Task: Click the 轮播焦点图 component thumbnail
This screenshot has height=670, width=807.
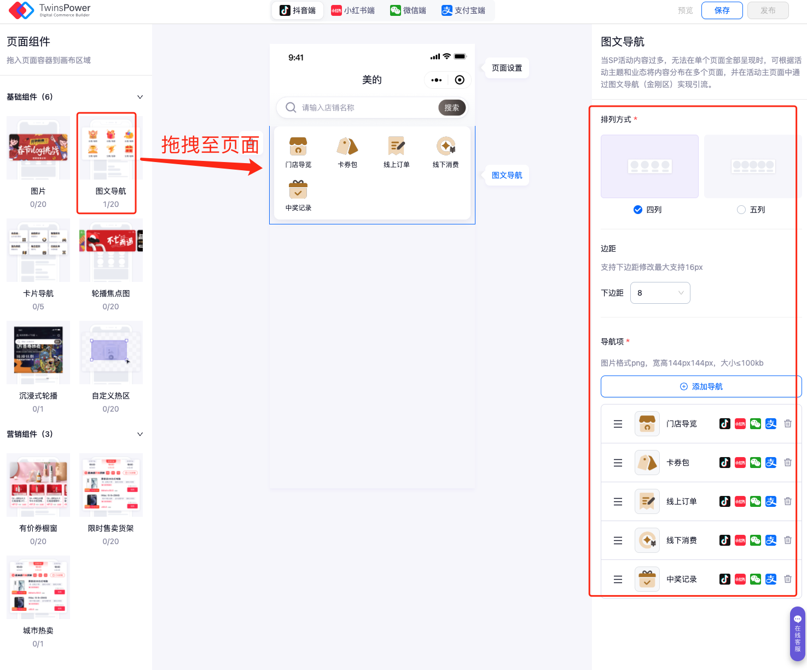Action: tap(111, 250)
